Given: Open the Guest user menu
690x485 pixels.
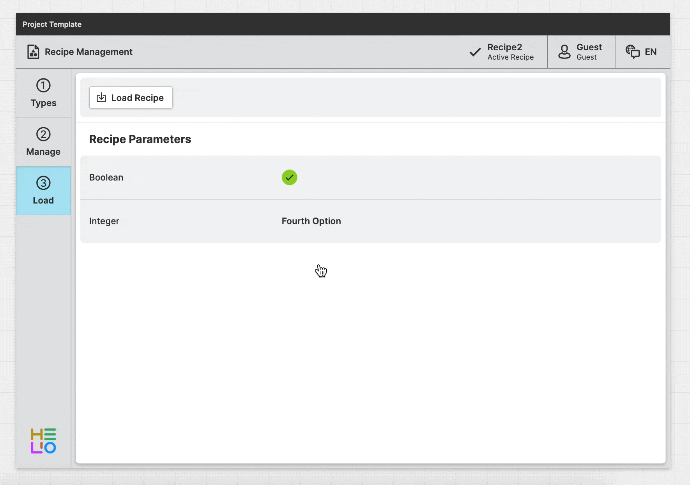Looking at the screenshot, I should pyautogui.click(x=589, y=52).
